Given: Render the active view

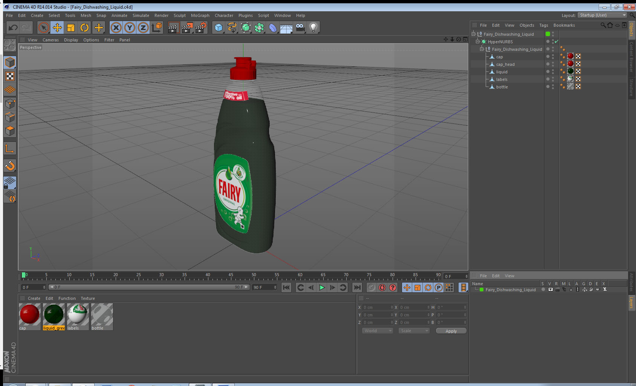Looking at the screenshot, I should point(173,27).
